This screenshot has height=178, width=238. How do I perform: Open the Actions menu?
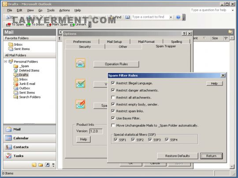click(64, 10)
